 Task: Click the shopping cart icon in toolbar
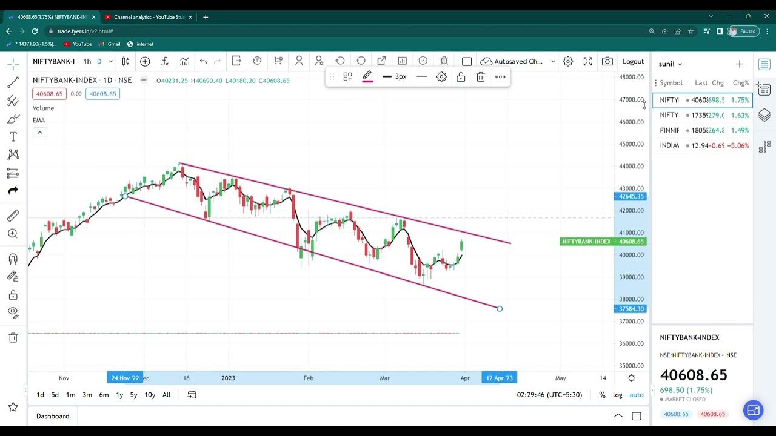coord(278,61)
